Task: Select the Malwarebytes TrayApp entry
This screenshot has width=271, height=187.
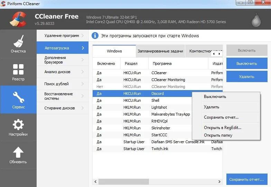Action: (142, 114)
